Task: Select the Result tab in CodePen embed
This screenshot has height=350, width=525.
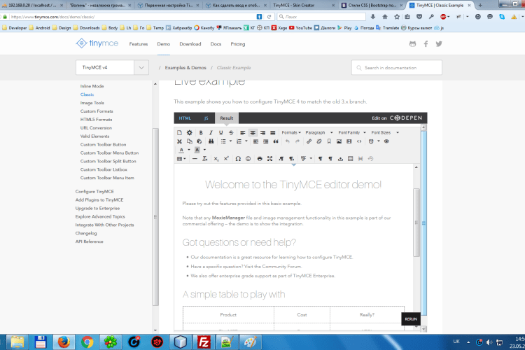Action: pos(227,118)
